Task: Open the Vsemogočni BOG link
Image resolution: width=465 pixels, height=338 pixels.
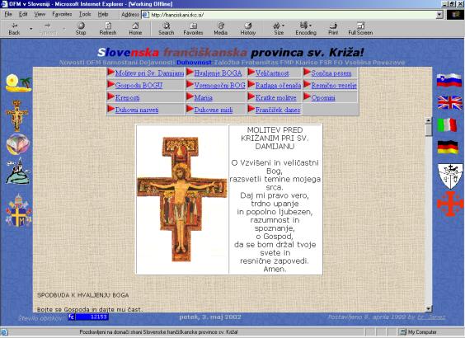Action: (x=220, y=86)
